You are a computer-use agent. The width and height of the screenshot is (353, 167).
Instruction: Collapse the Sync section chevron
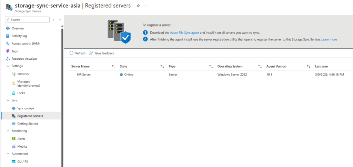8,100
